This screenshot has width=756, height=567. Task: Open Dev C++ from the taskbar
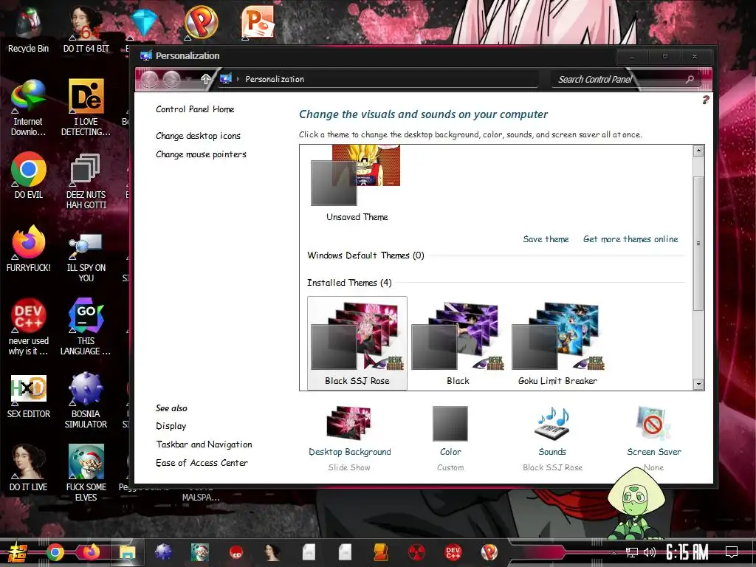coord(453,552)
